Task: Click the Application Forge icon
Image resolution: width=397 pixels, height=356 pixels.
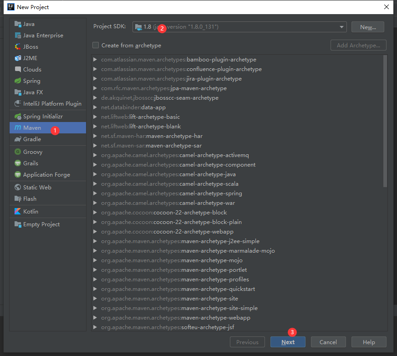Action: pos(18,175)
